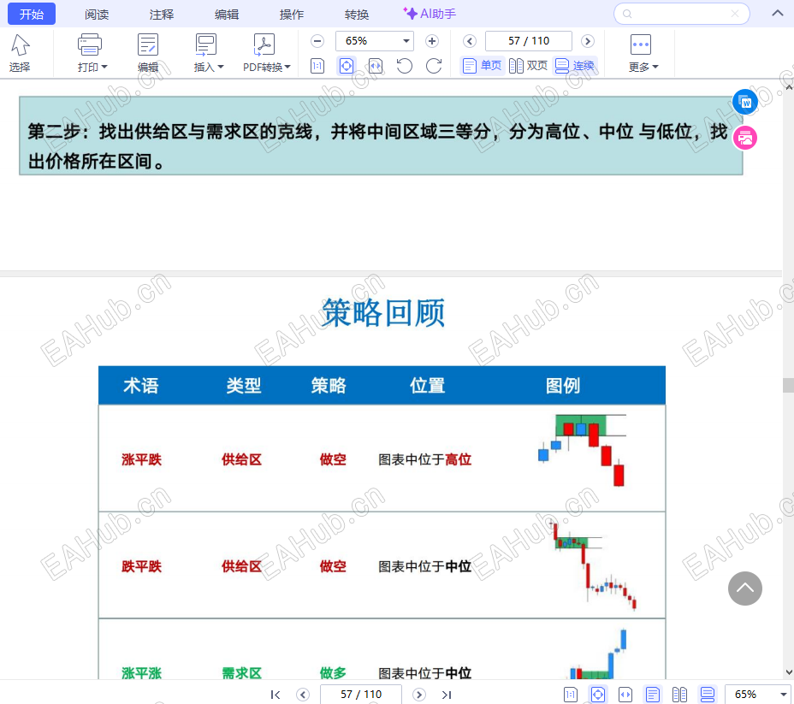794x704 pixels.
Task: Expand the PDF转换 dropdown arrow
Action: pos(287,67)
